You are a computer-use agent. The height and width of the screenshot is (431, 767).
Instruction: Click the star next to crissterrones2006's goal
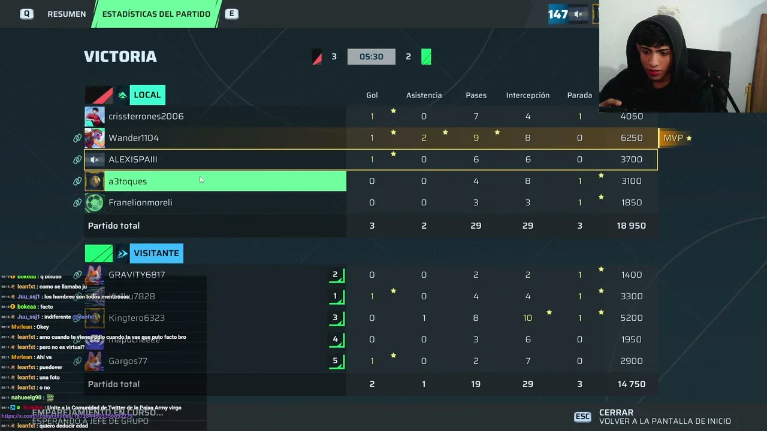coord(393,111)
